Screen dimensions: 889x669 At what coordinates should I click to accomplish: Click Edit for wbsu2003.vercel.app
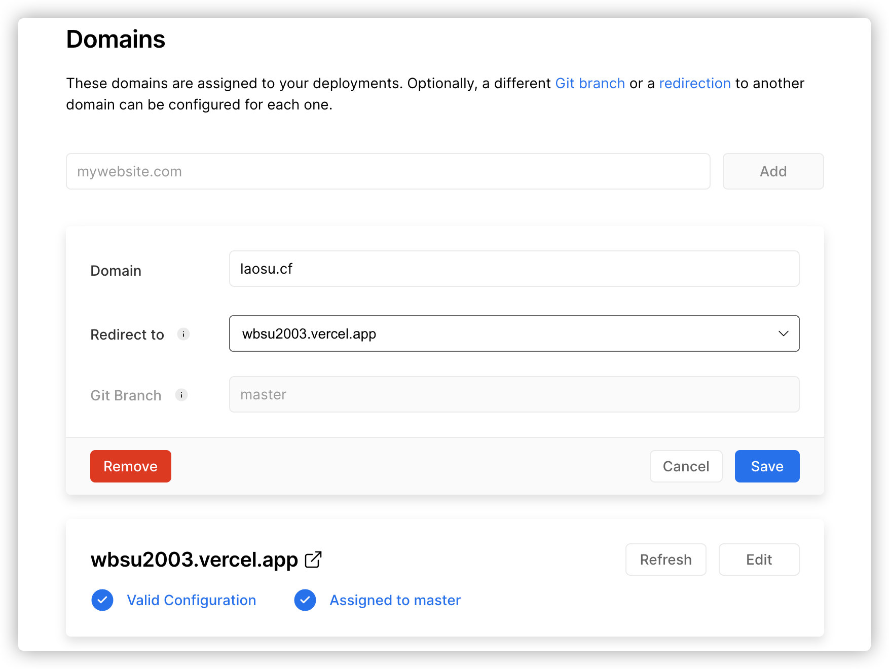tap(759, 560)
